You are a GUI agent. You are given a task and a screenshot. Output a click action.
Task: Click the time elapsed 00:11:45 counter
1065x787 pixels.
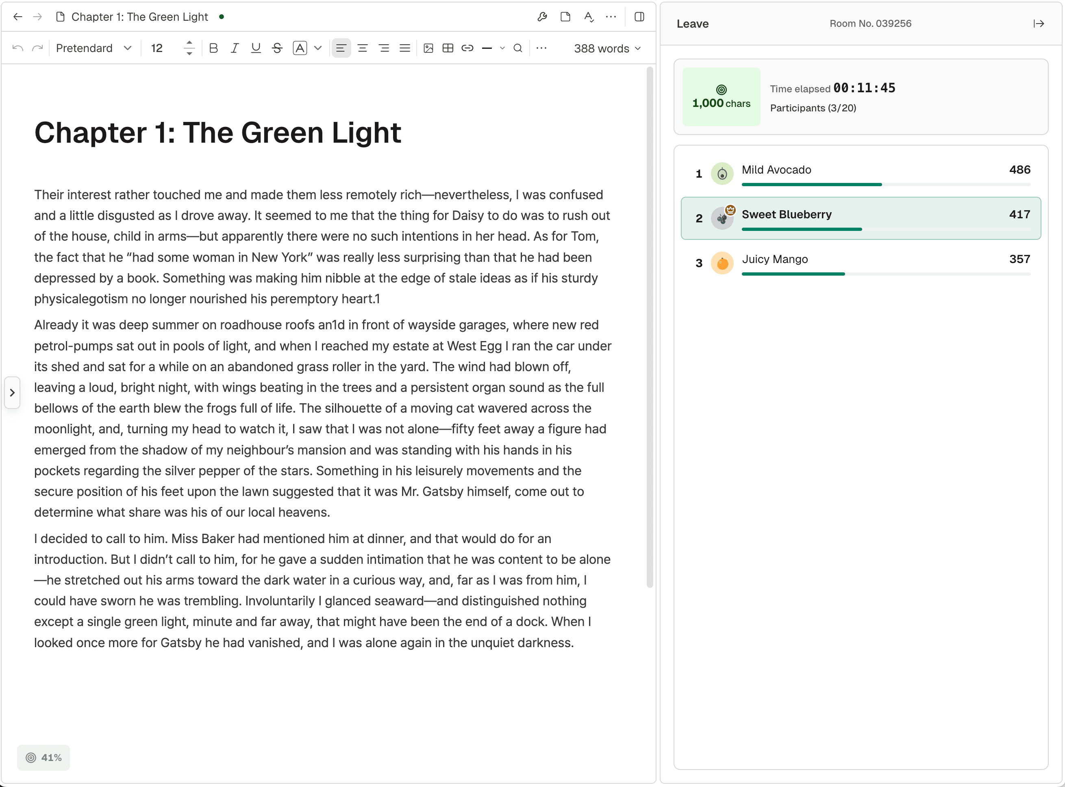(x=864, y=88)
